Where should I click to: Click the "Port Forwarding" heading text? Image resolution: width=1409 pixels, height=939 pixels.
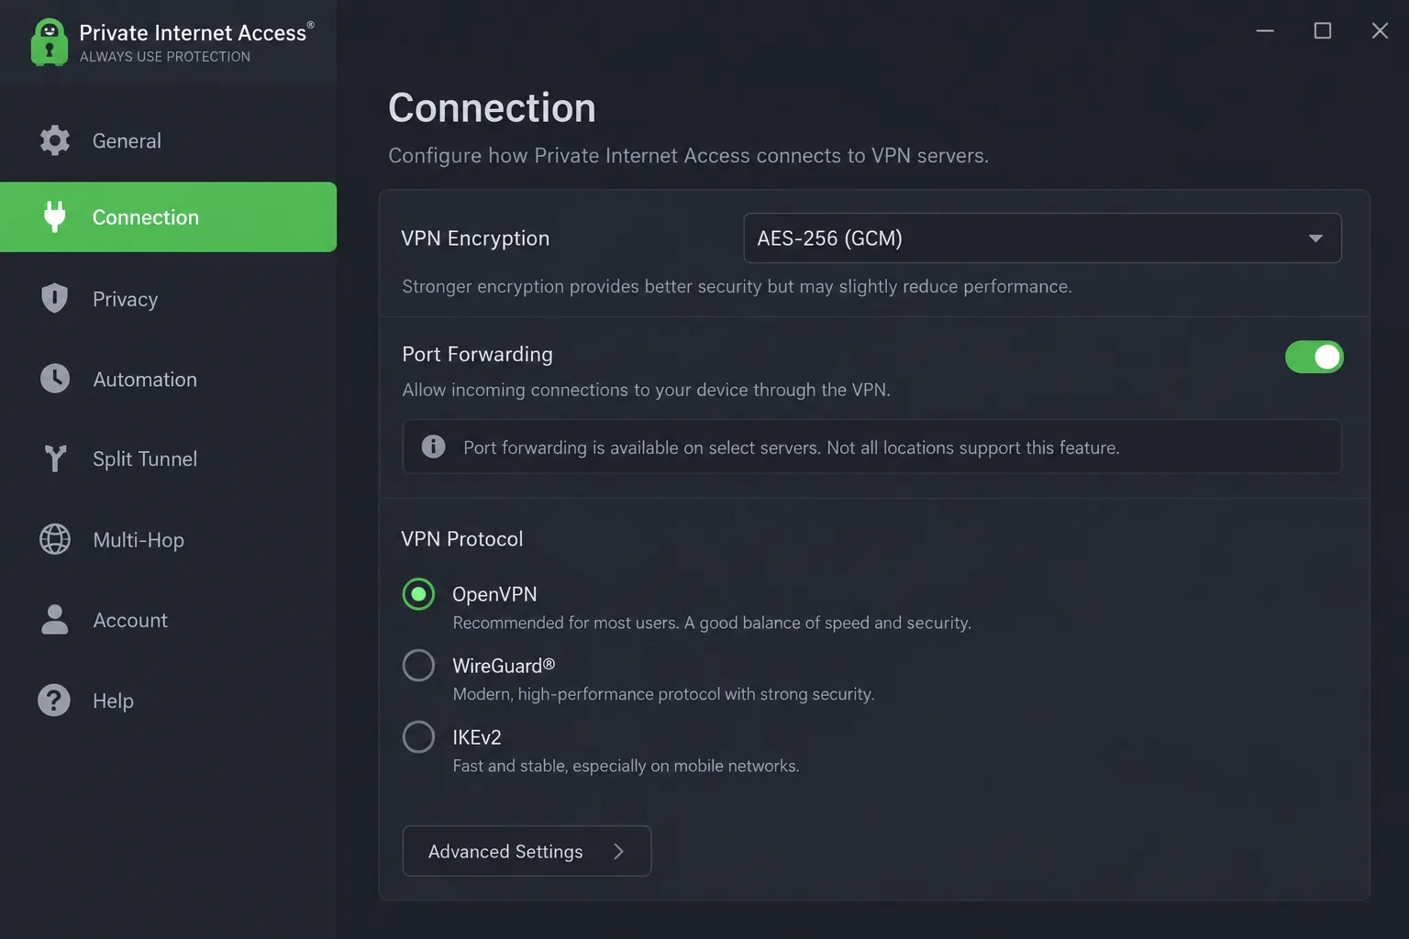[477, 354]
